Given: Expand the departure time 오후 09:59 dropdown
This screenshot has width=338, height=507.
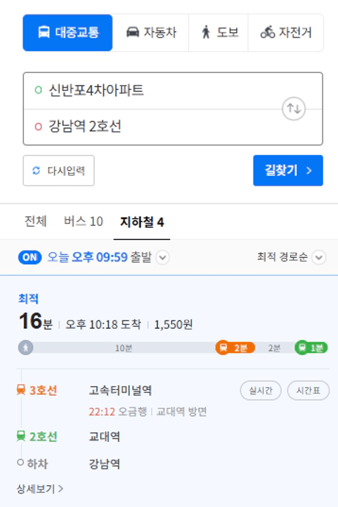Looking at the screenshot, I should click(162, 258).
